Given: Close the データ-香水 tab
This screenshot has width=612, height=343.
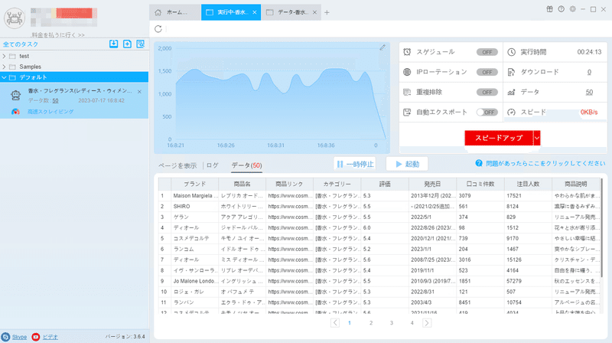Looking at the screenshot, I should 314,12.
